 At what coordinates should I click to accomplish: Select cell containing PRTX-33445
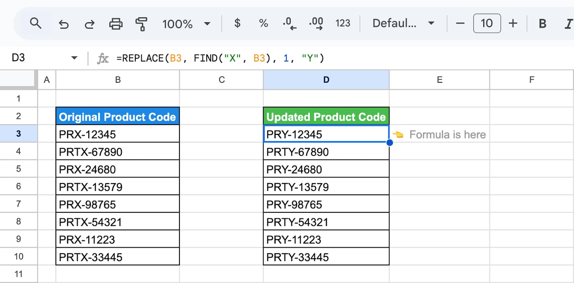click(x=118, y=257)
